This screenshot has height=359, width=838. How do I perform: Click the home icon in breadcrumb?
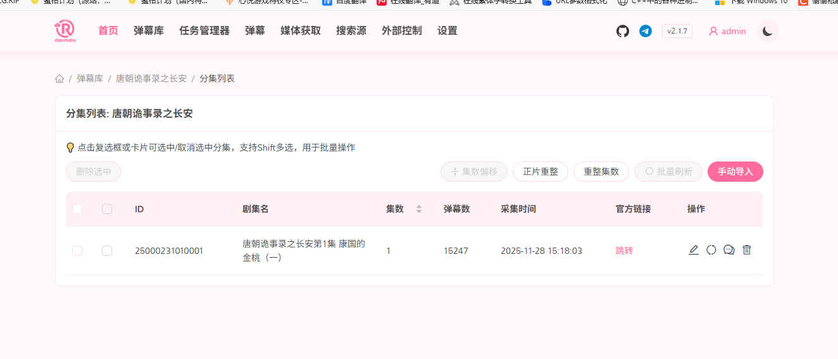click(59, 79)
